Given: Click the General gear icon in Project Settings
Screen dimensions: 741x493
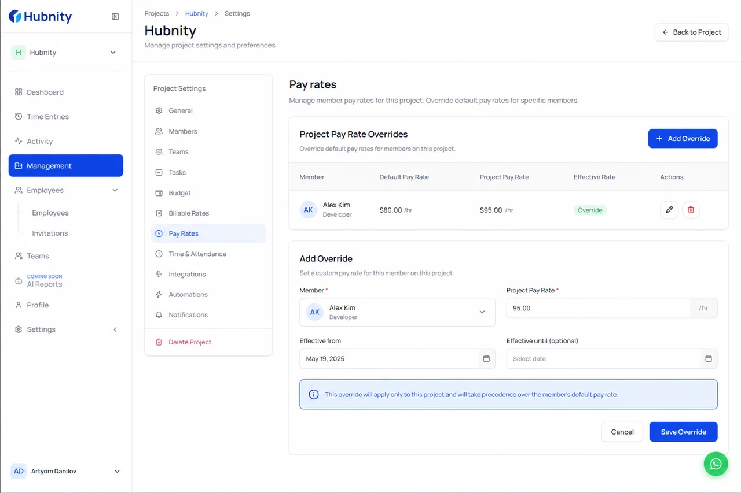Looking at the screenshot, I should 159,110.
